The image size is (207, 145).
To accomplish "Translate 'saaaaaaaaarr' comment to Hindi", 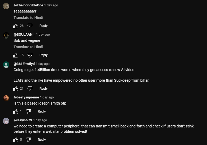I will [x=28, y=18].
